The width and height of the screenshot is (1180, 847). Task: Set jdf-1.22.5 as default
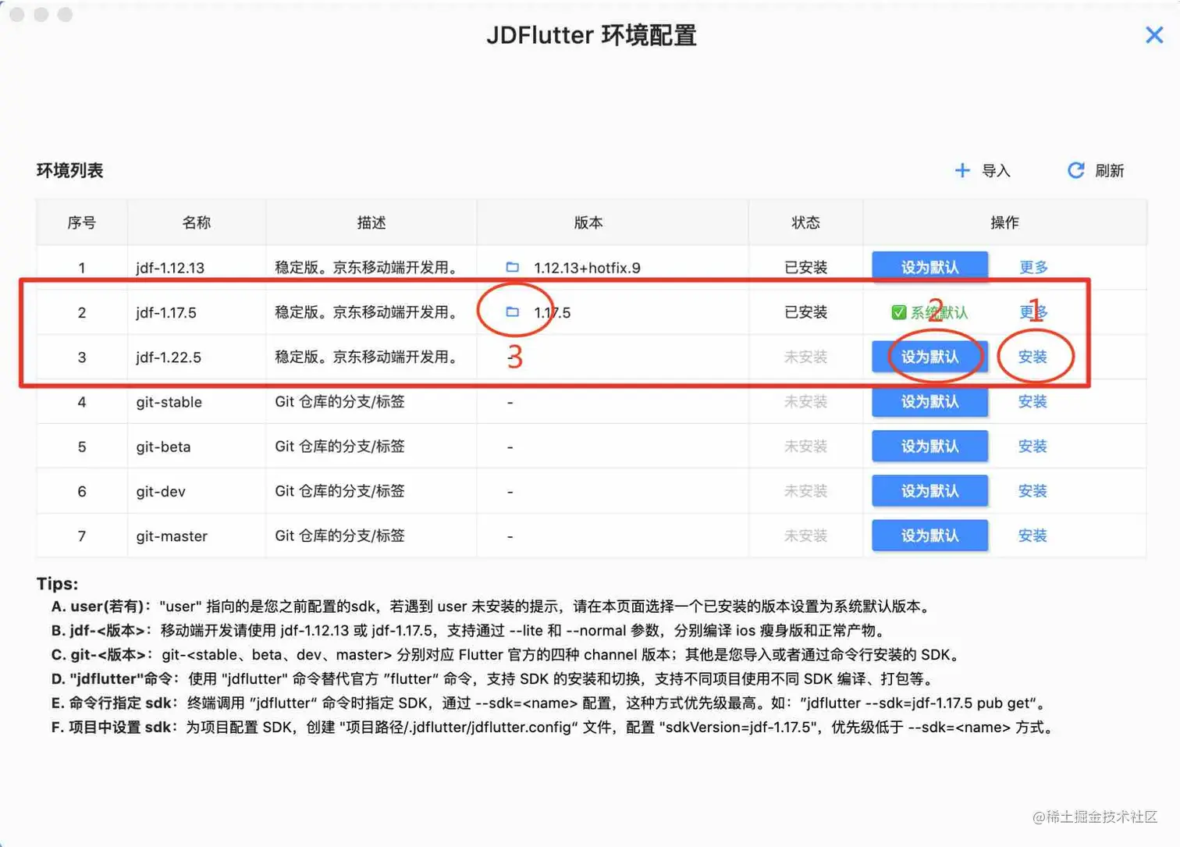coord(929,357)
